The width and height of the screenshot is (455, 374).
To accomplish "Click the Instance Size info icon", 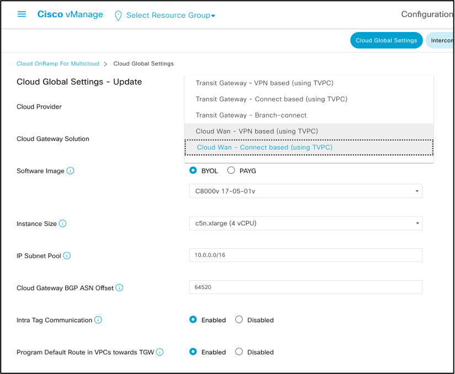I will click(62, 224).
